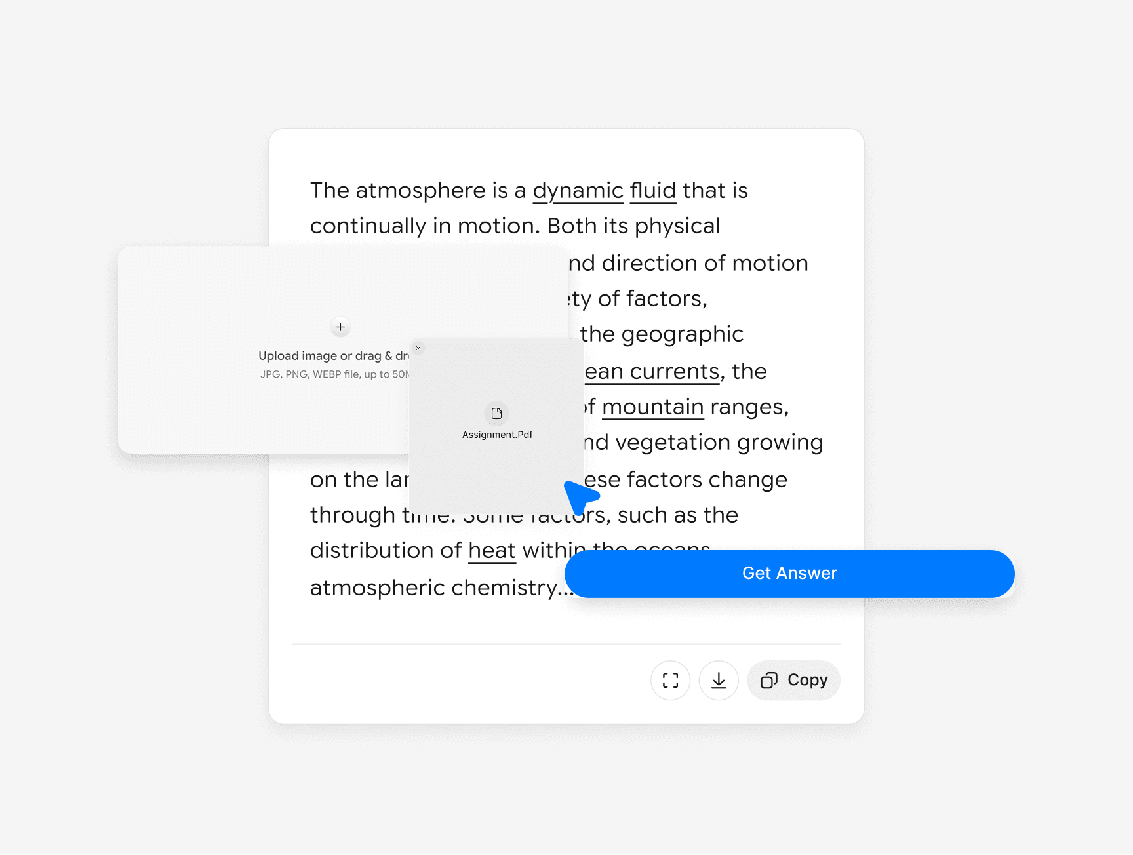This screenshot has height=855, width=1133.
Task: Follow the underlined "fluid" link
Action: (x=652, y=191)
